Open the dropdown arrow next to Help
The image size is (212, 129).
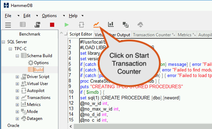pyautogui.click(x=83, y=16)
